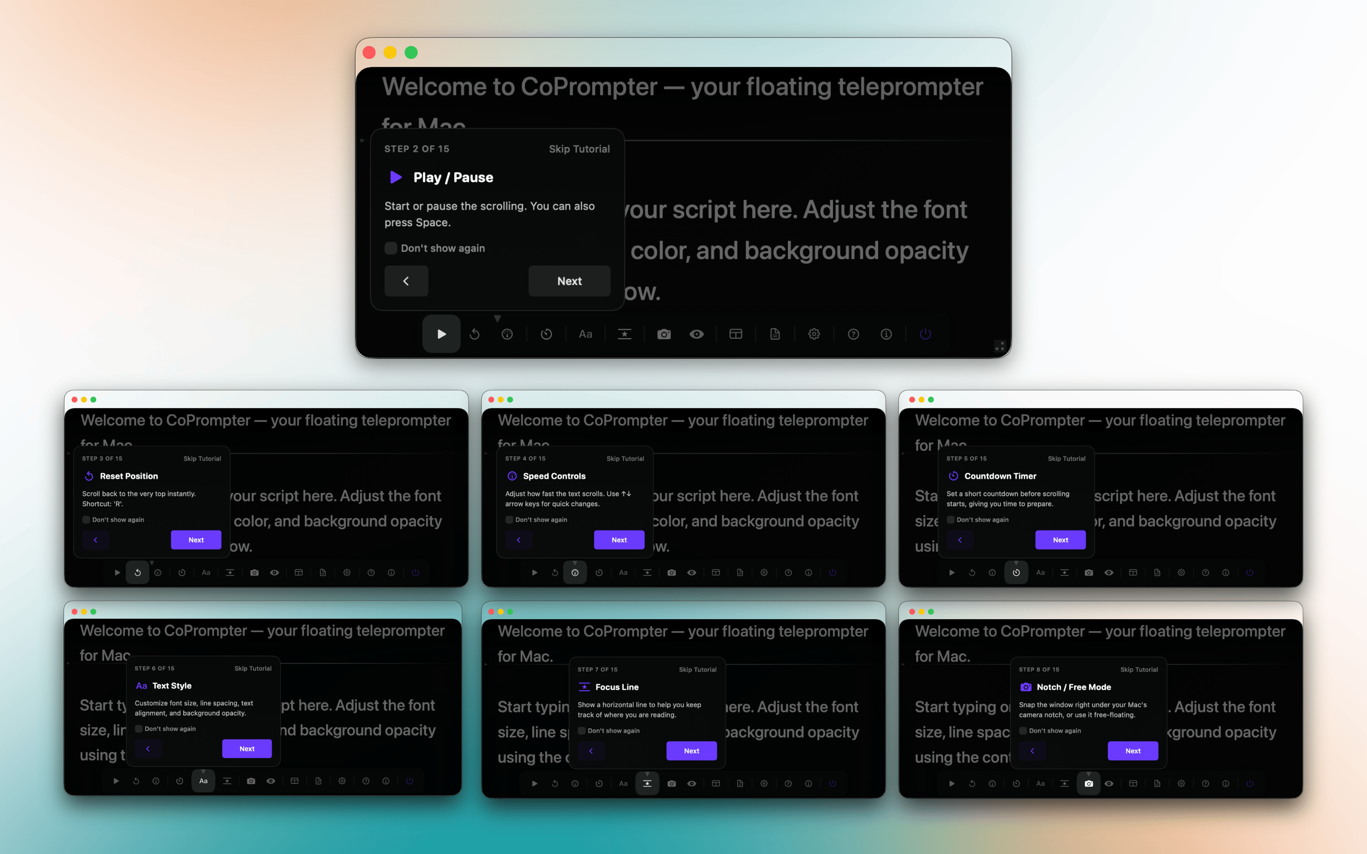Screen dimensions: 1367x854
Task: Open the Aa Text Style icon in Step 2 window
Action: (585, 334)
